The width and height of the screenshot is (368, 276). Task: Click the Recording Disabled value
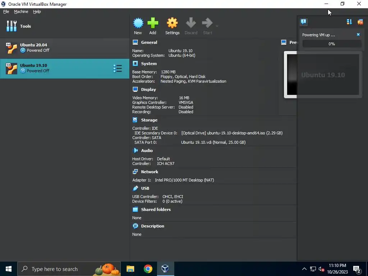(186, 112)
